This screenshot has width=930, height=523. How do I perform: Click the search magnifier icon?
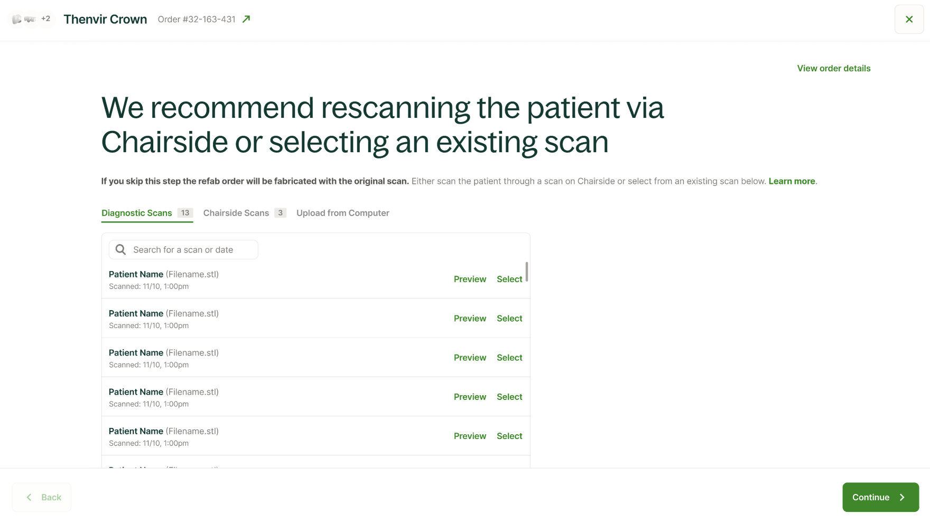120,250
